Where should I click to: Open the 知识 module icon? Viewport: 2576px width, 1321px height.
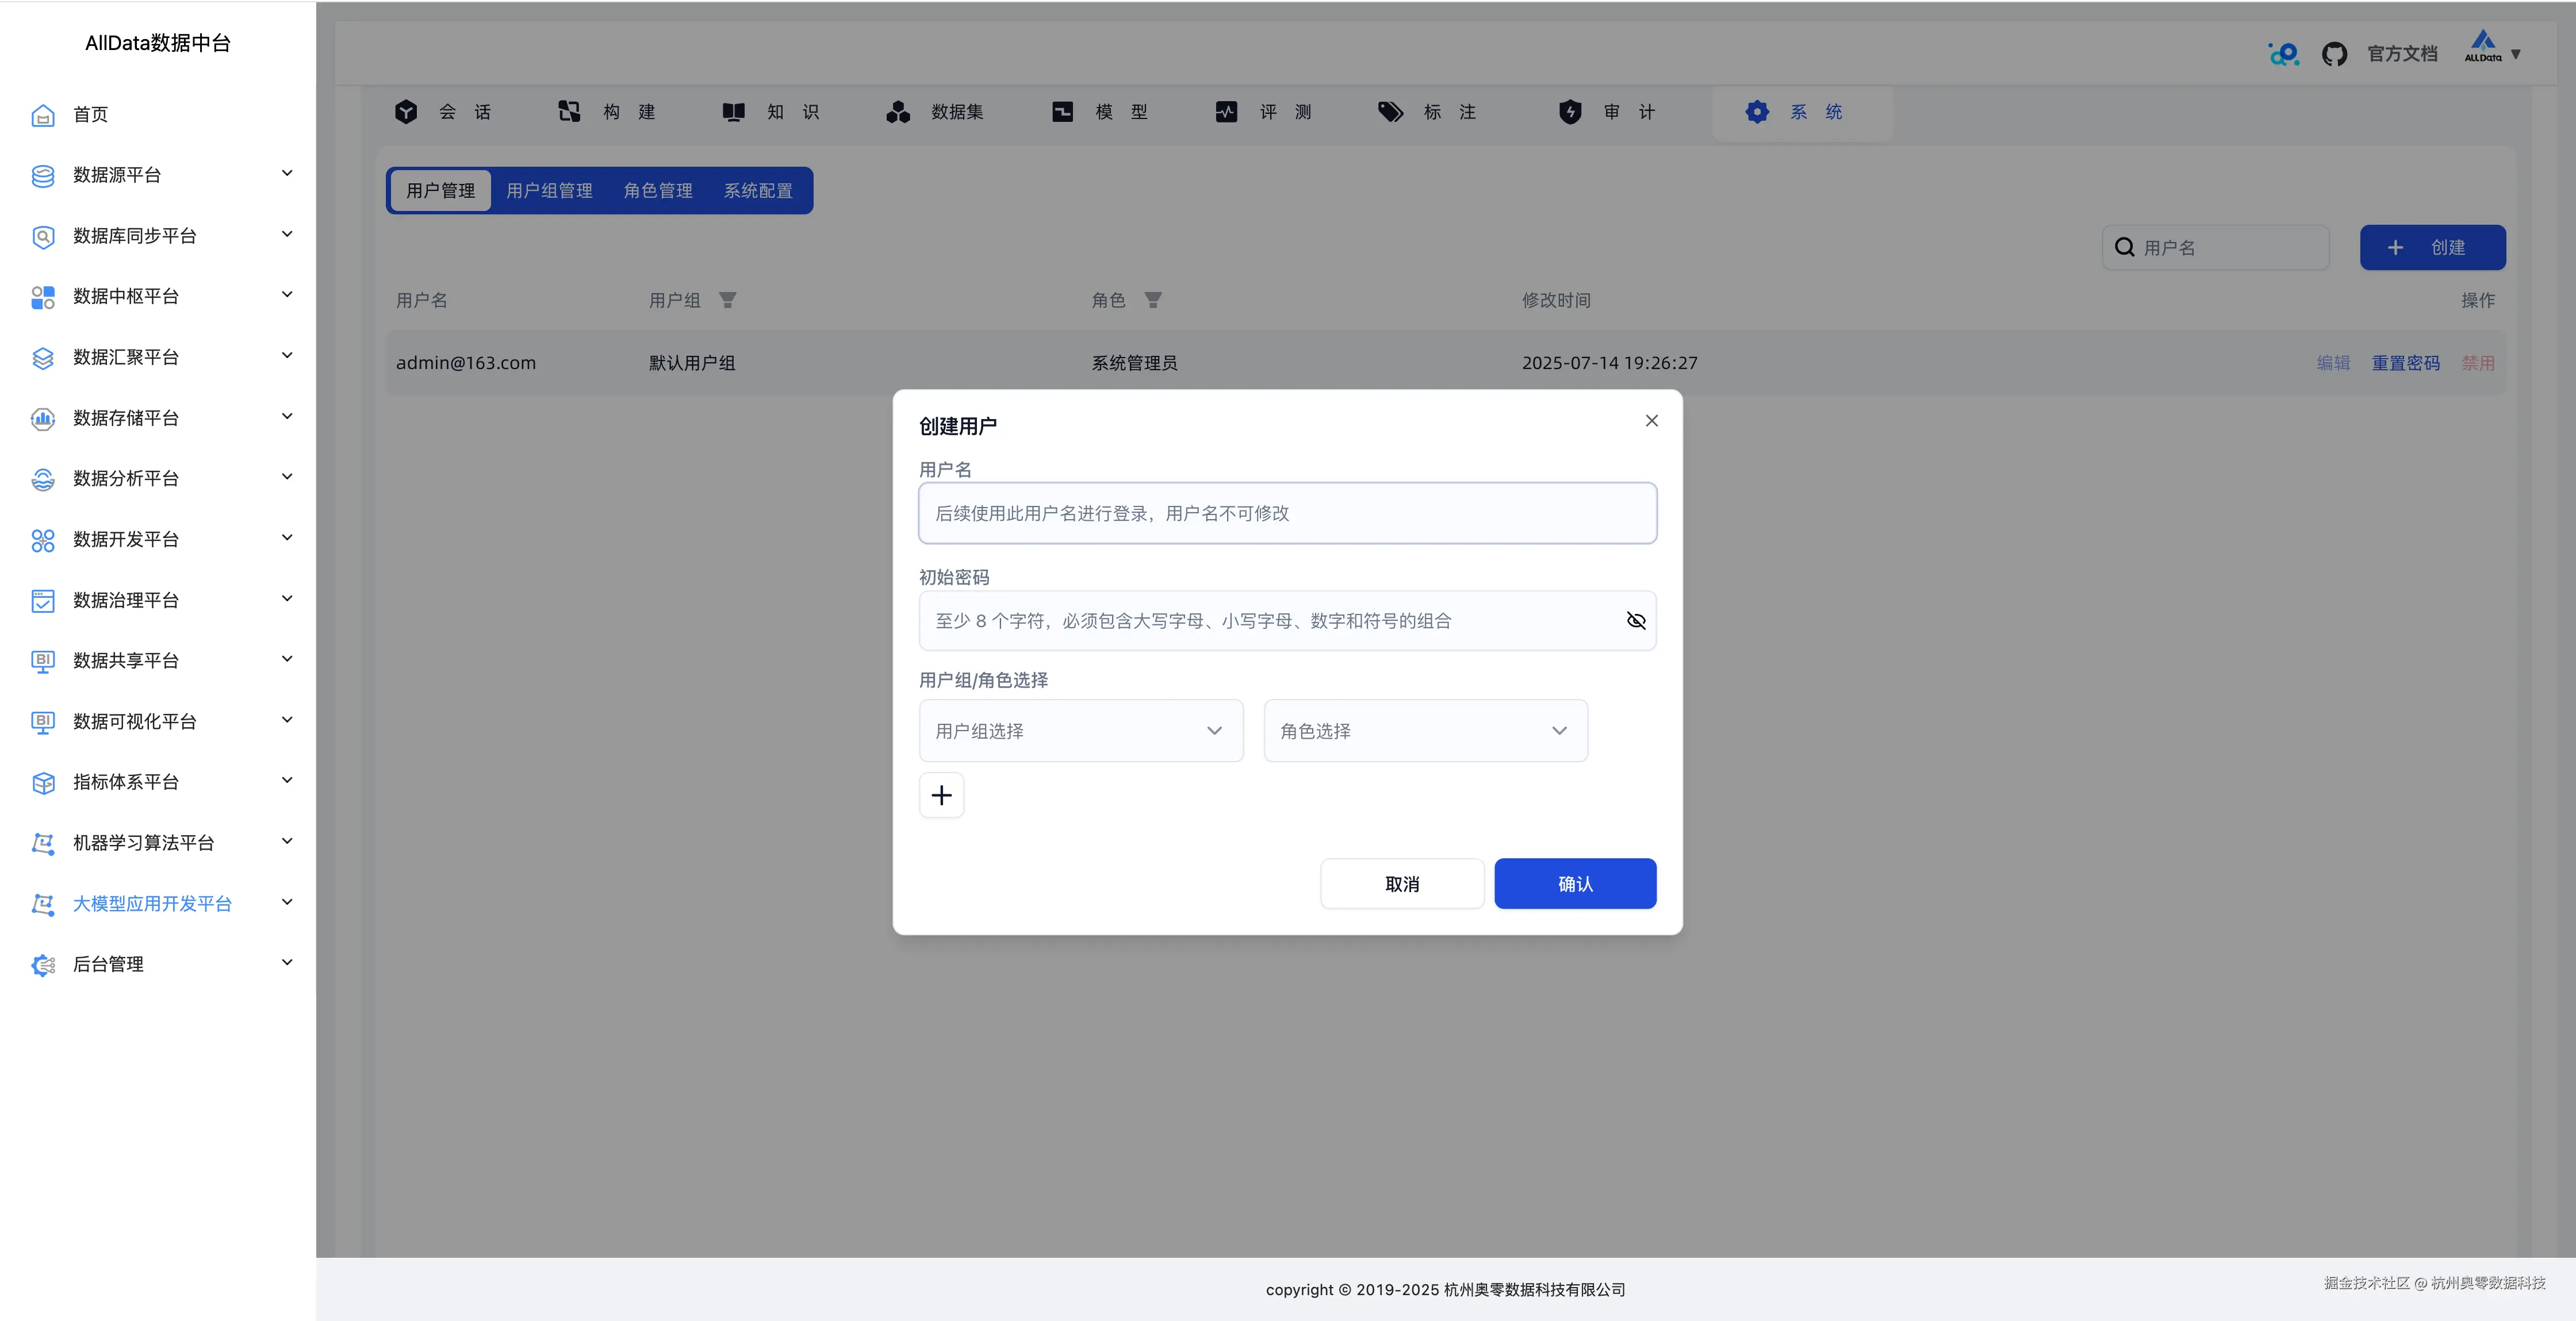tap(733, 112)
